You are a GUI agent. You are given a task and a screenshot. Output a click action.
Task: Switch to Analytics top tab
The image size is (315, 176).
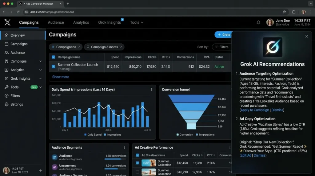(x=81, y=22)
